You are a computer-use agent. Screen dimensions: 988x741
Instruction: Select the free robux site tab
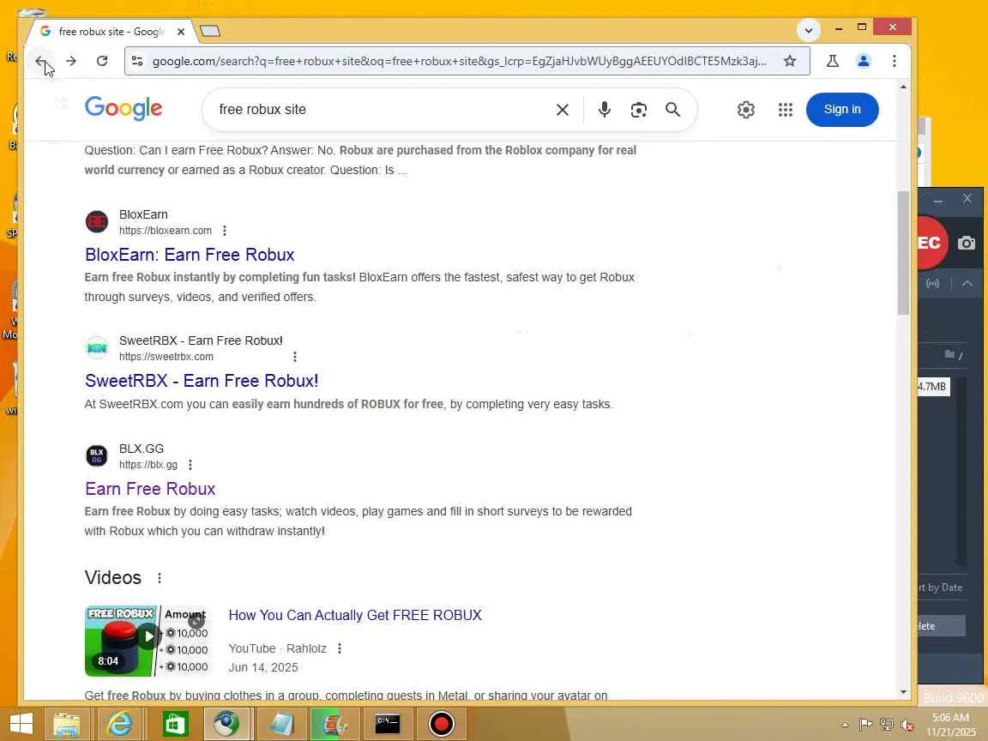(111, 32)
